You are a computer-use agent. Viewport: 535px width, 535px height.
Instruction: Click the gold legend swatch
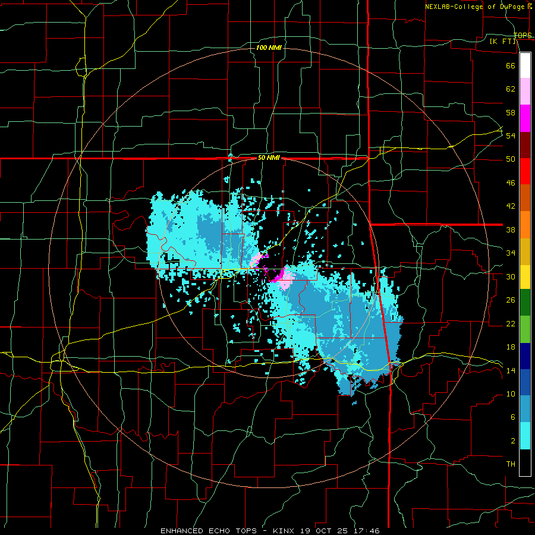point(525,251)
